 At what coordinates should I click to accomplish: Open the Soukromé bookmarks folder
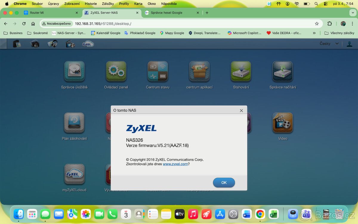tap(38, 33)
